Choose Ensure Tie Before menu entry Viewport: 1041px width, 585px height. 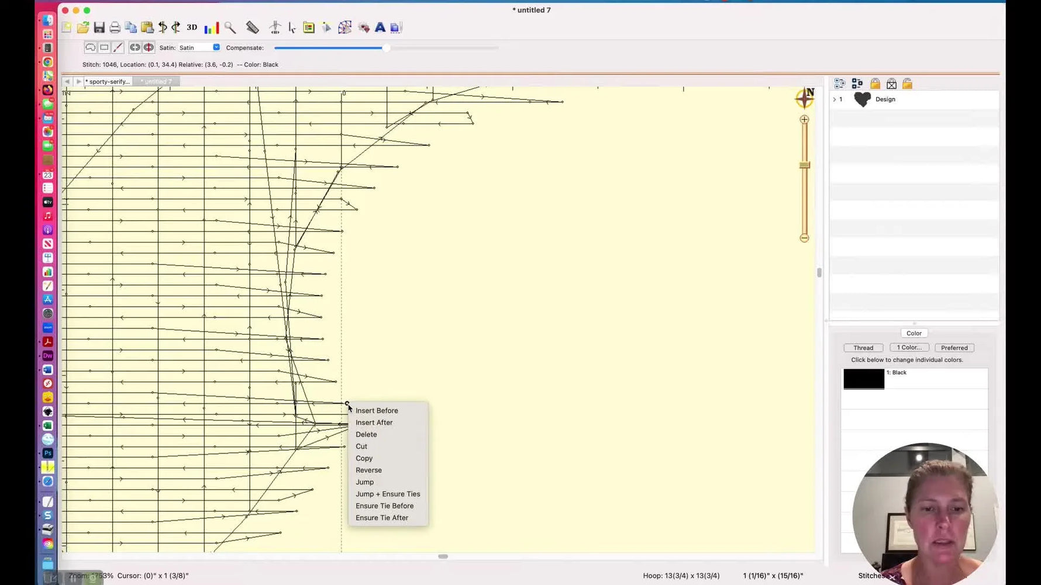pos(384,506)
